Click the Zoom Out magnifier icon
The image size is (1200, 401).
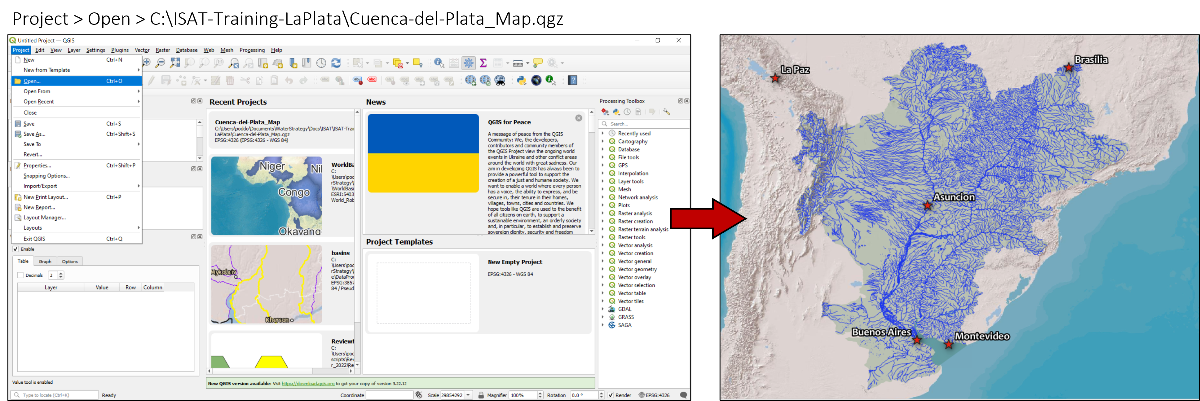160,63
